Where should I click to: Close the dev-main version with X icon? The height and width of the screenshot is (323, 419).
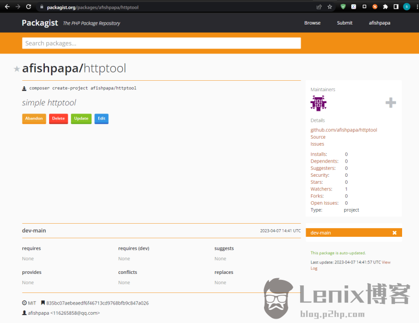tap(394, 233)
